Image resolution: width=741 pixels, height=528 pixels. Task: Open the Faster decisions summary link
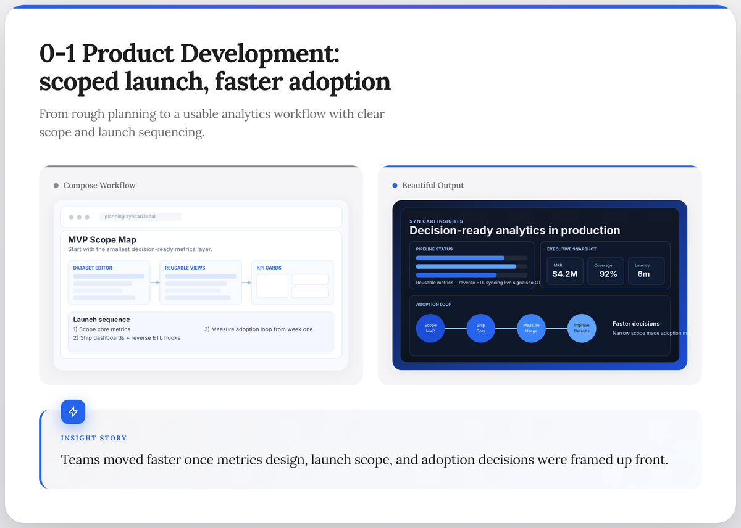pyautogui.click(x=636, y=323)
